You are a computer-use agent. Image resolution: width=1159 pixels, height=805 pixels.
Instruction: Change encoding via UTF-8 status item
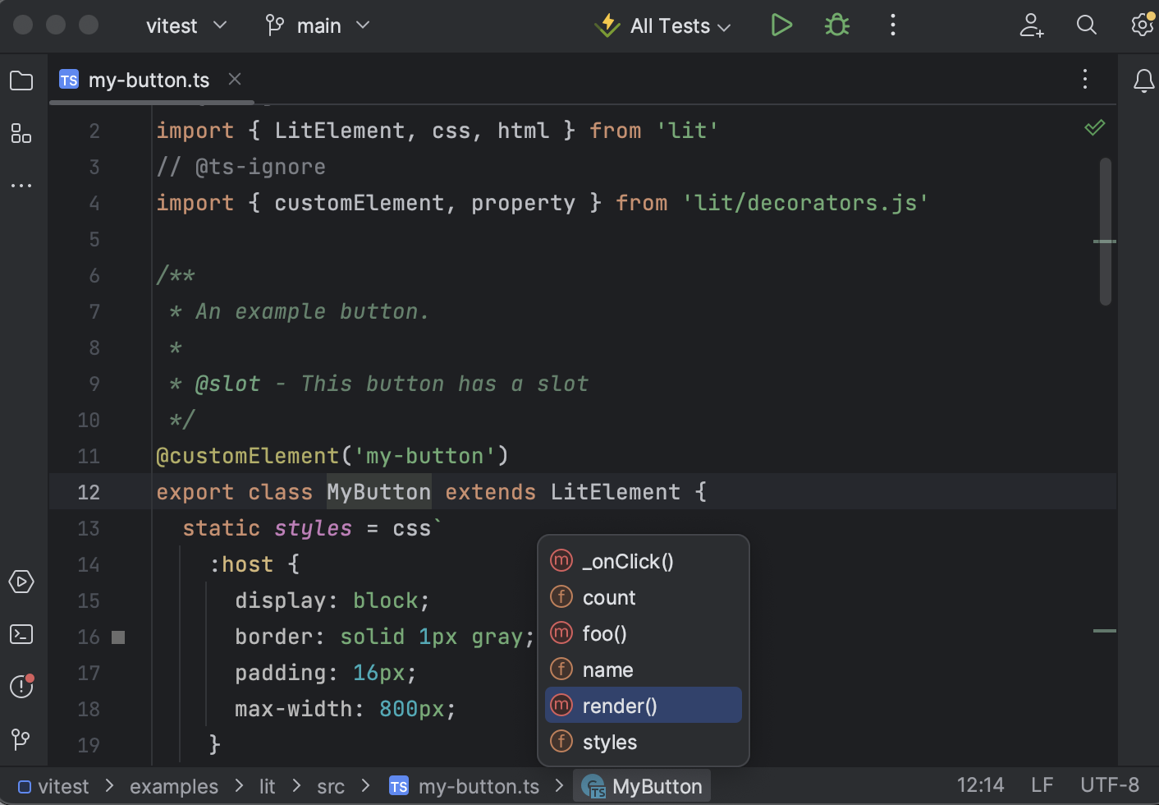(1110, 784)
